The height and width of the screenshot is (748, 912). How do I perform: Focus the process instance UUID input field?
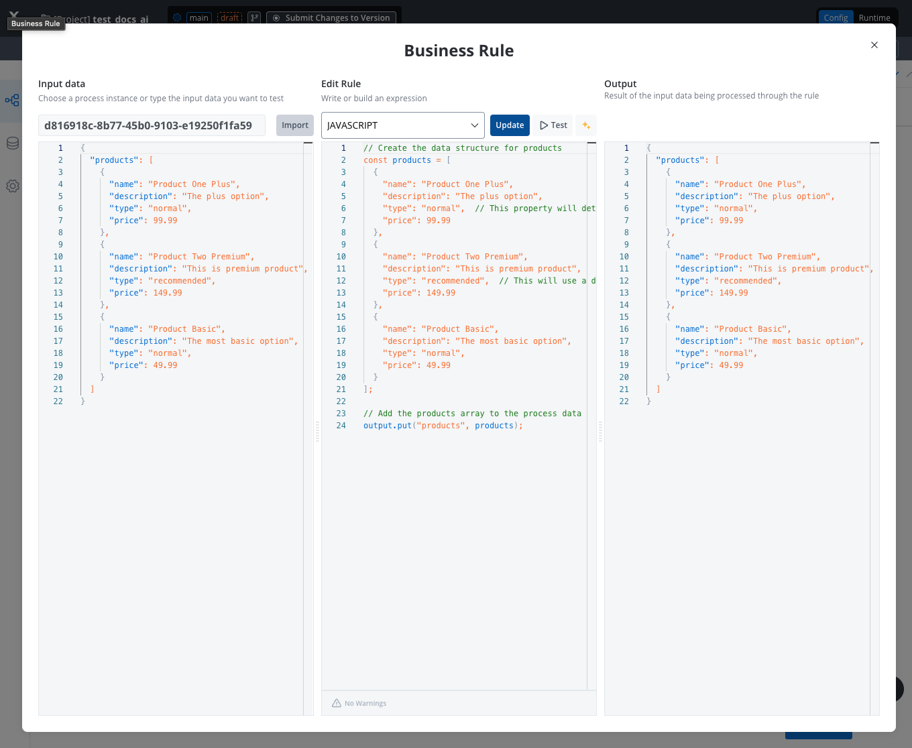[152, 125]
